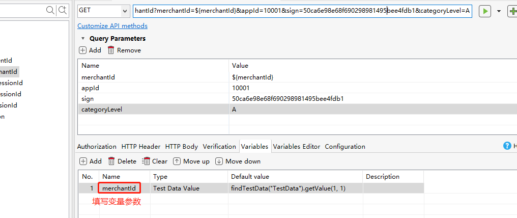
Task: Run the request with green play button
Action: coord(484,11)
